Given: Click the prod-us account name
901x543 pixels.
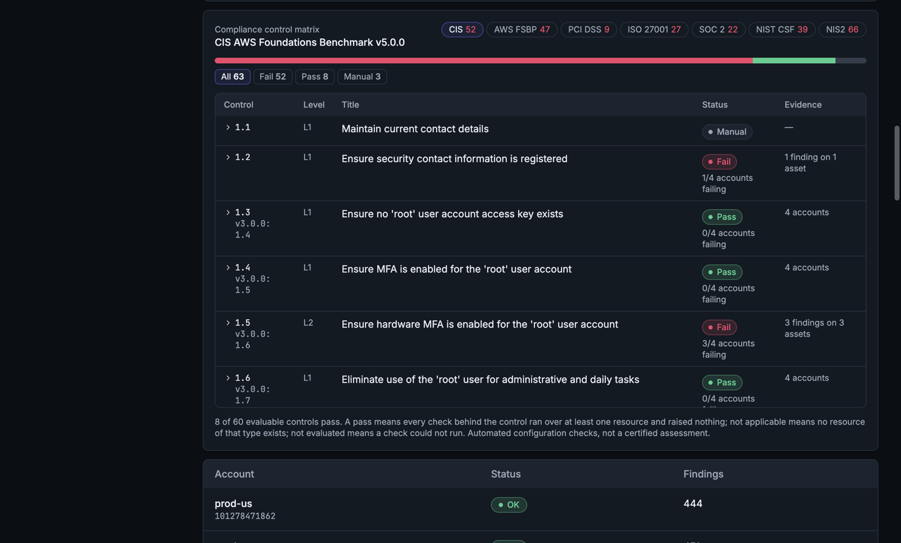Looking at the screenshot, I should click(233, 504).
